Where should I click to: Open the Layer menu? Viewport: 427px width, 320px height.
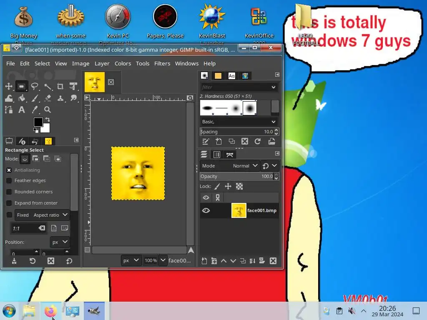click(x=102, y=63)
